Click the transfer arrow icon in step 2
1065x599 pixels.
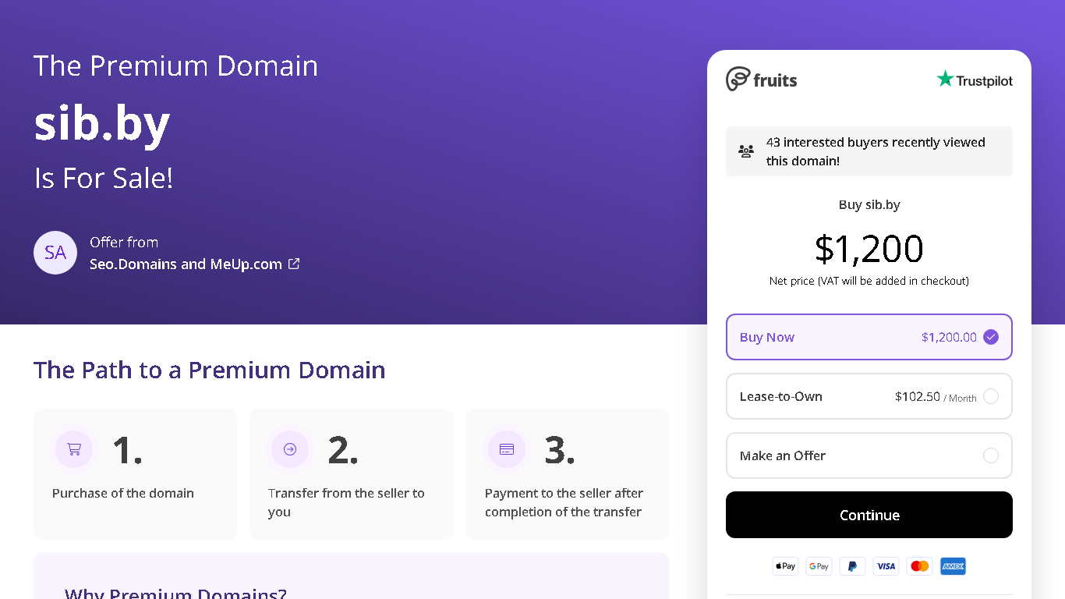pos(290,449)
